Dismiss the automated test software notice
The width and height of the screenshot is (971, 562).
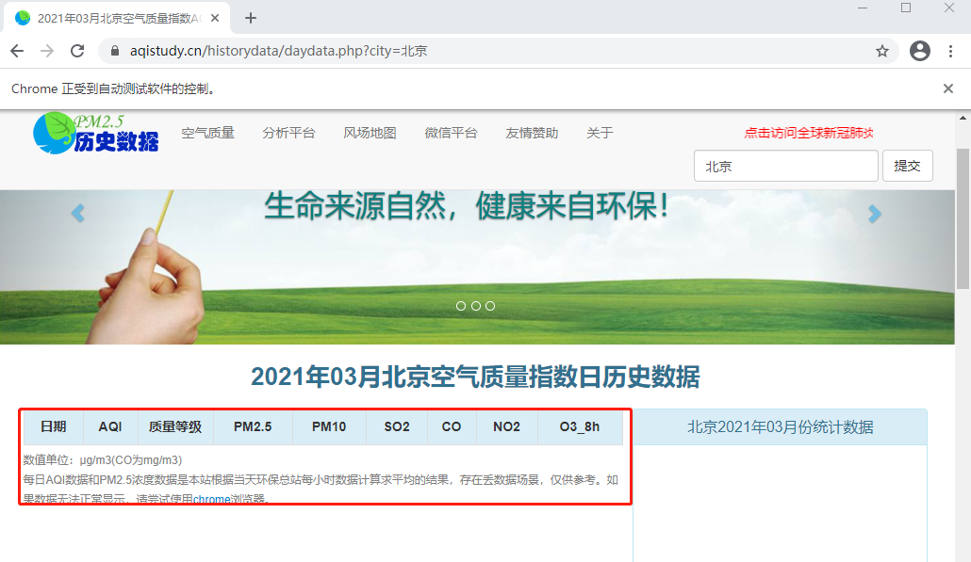tap(948, 88)
